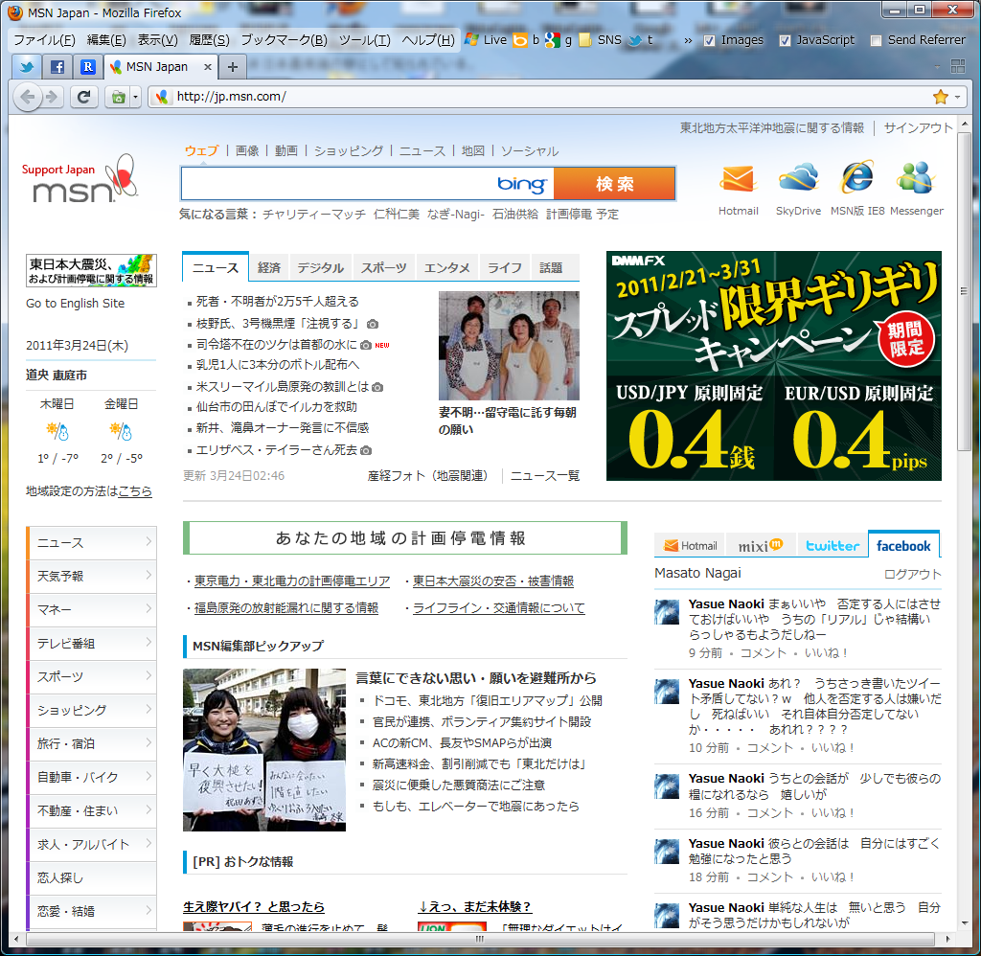The width and height of the screenshot is (981, 956).
Task: Reload the page with the refresh button
Action: (83, 97)
